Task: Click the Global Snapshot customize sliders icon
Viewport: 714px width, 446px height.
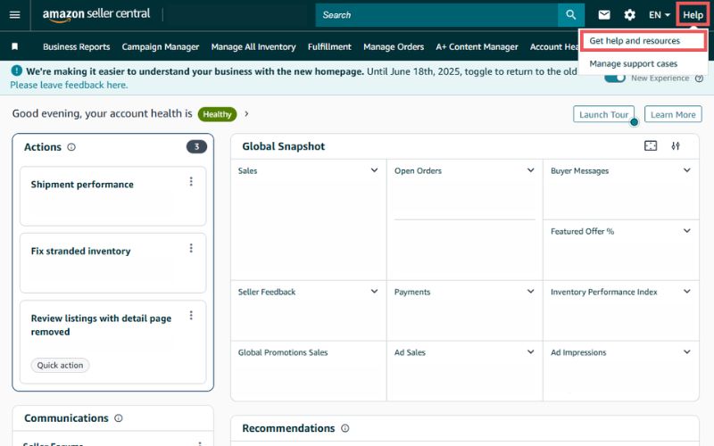Action: 676,145
